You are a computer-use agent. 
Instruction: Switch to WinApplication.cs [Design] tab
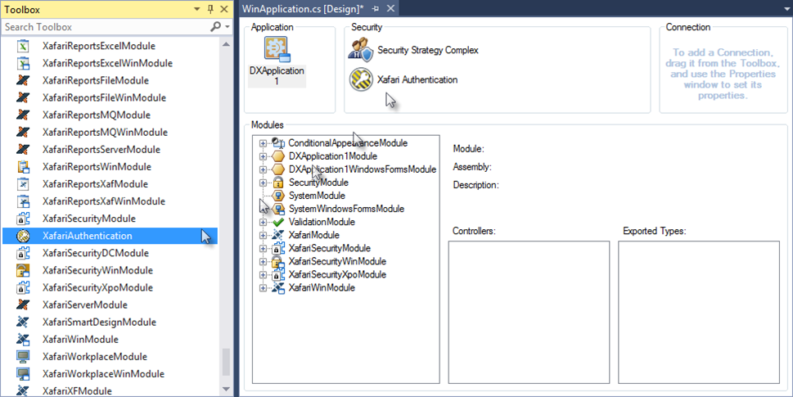303,9
